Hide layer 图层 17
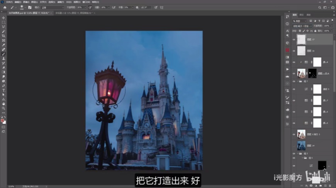Viewport: 336px width, 188px height. 294,40
